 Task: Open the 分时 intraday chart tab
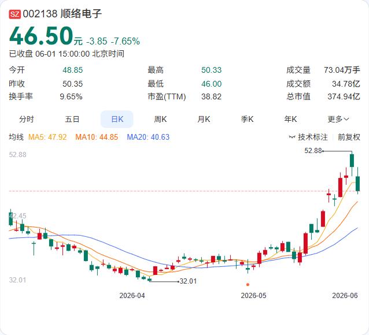tap(27, 119)
